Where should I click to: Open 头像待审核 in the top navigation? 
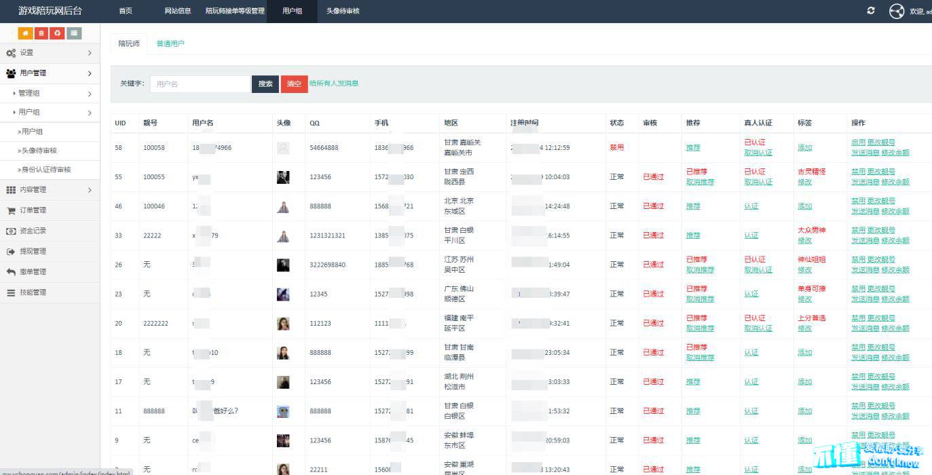pyautogui.click(x=343, y=12)
